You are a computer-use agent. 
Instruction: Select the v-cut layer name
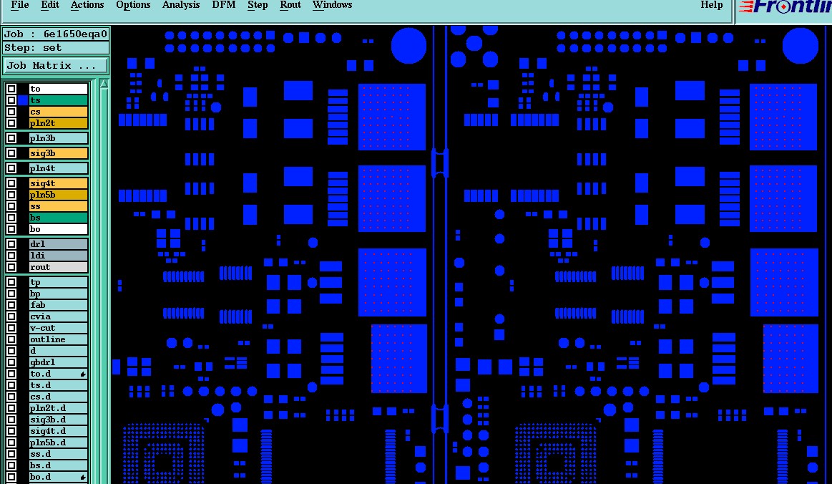coord(59,328)
